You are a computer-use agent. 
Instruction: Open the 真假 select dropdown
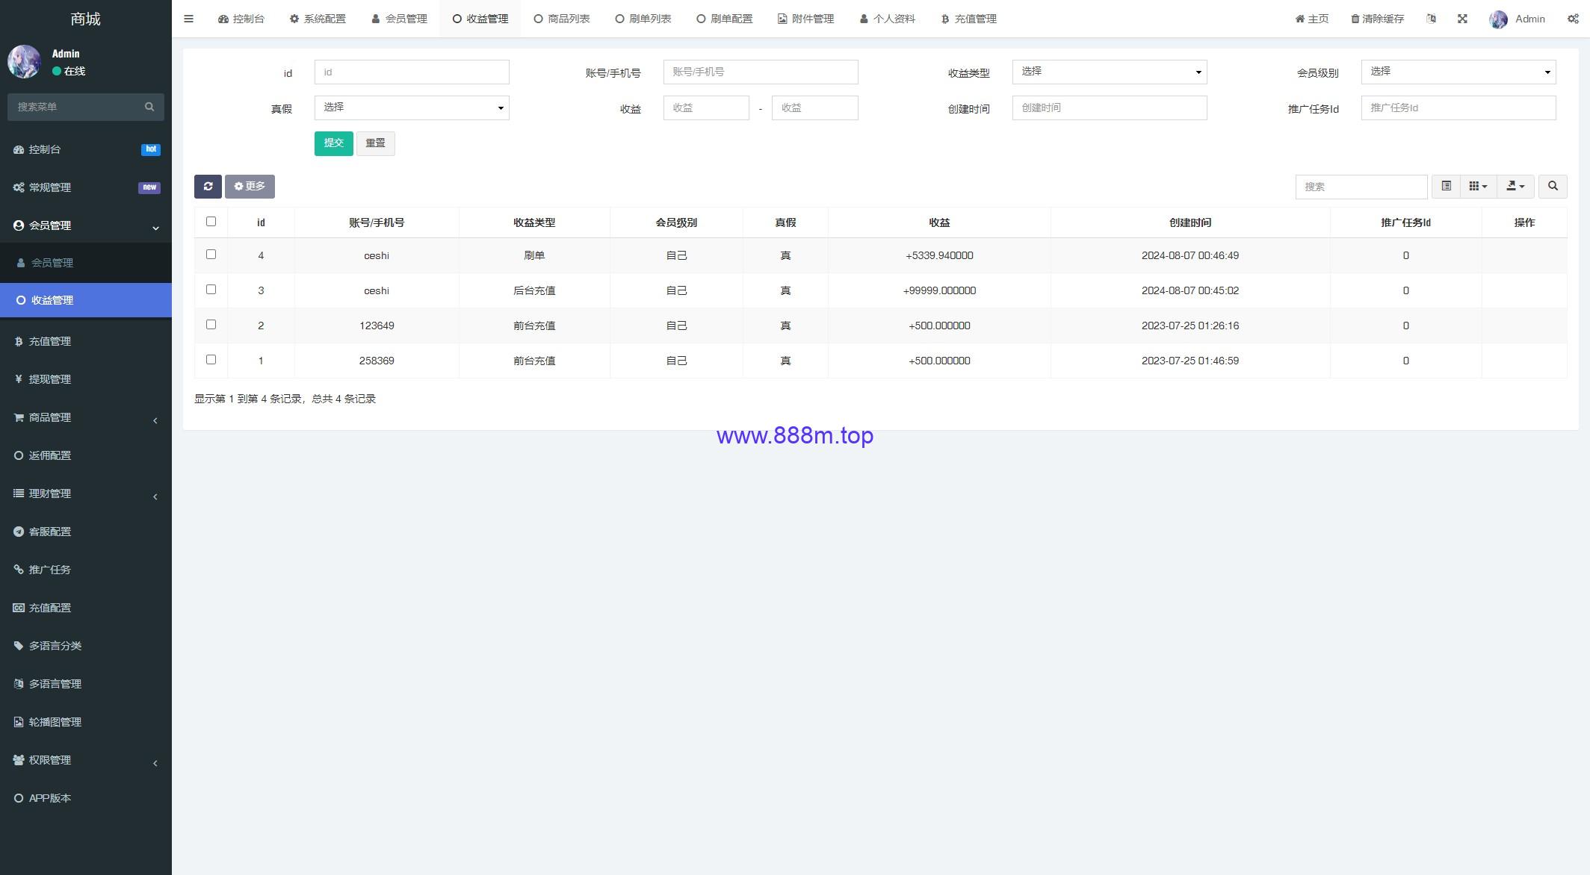(x=412, y=108)
